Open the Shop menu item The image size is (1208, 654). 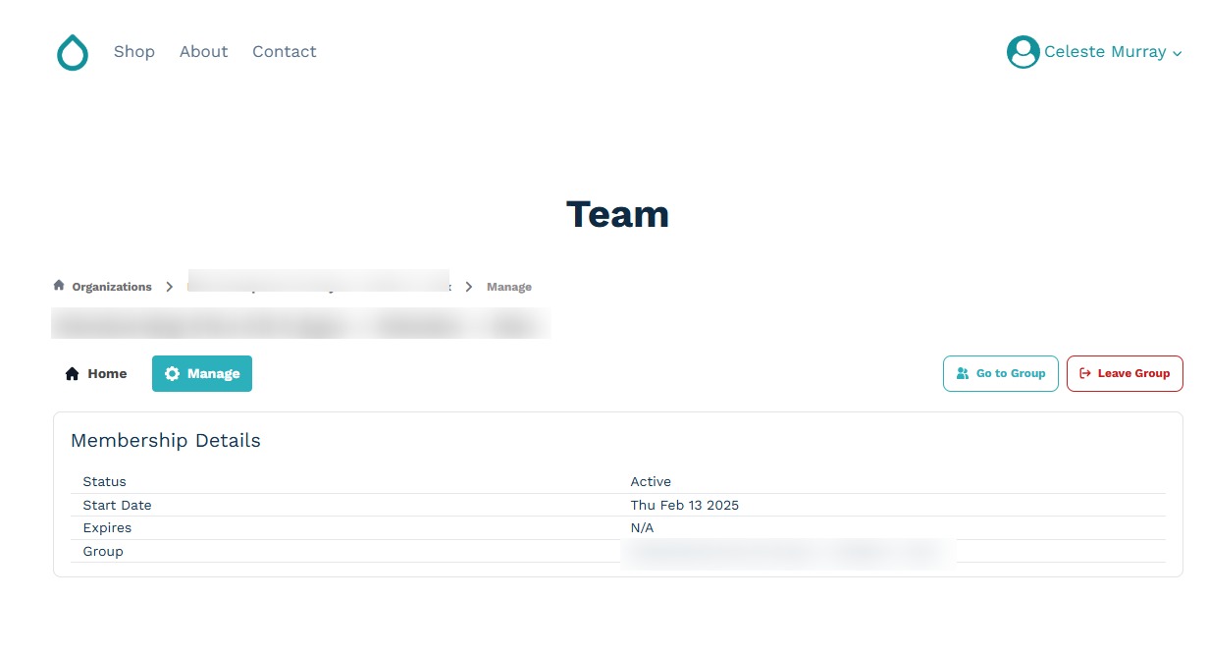click(134, 51)
